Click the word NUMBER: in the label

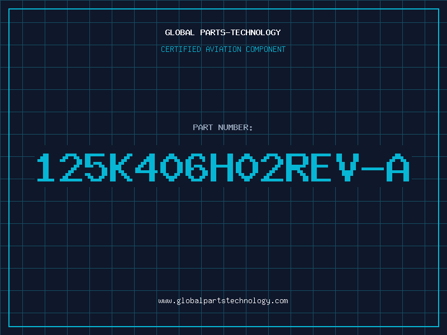pos(235,127)
